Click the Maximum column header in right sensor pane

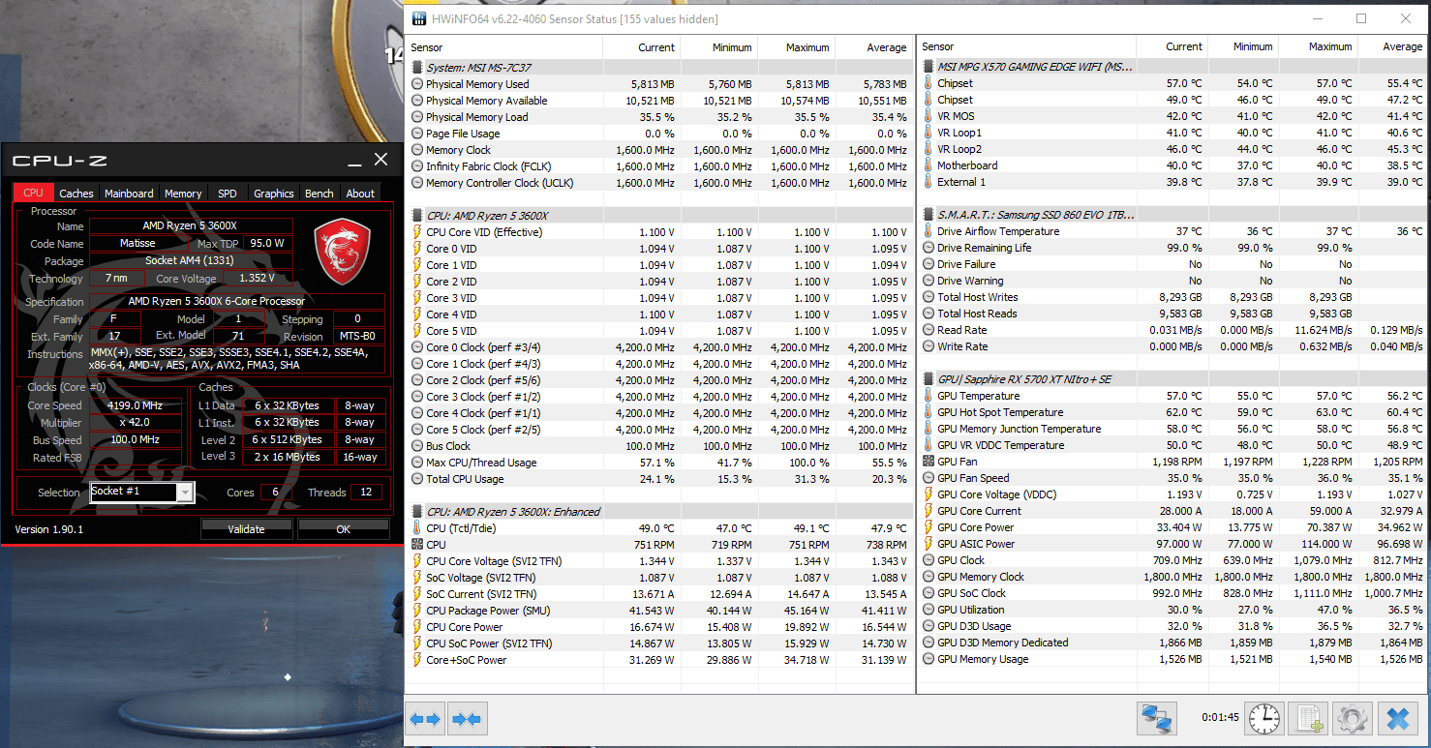click(x=1318, y=46)
